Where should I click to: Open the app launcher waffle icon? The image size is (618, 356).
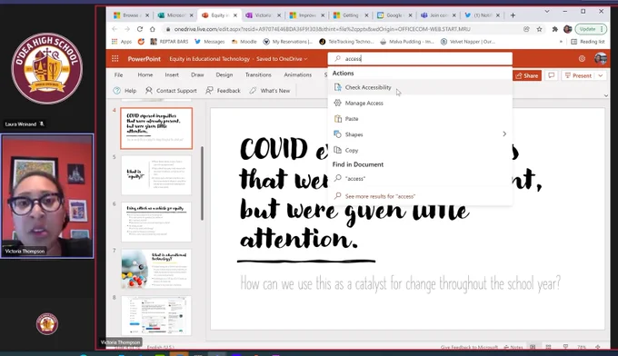[115, 59]
